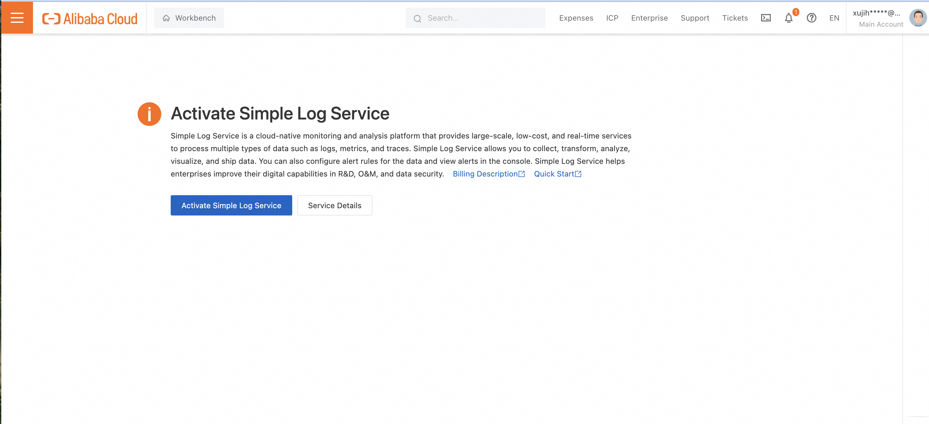Focus the top Search field
929x424 pixels.
475,18
